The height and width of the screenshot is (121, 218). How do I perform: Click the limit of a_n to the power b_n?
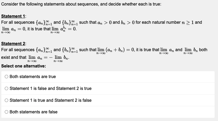point(64,30)
